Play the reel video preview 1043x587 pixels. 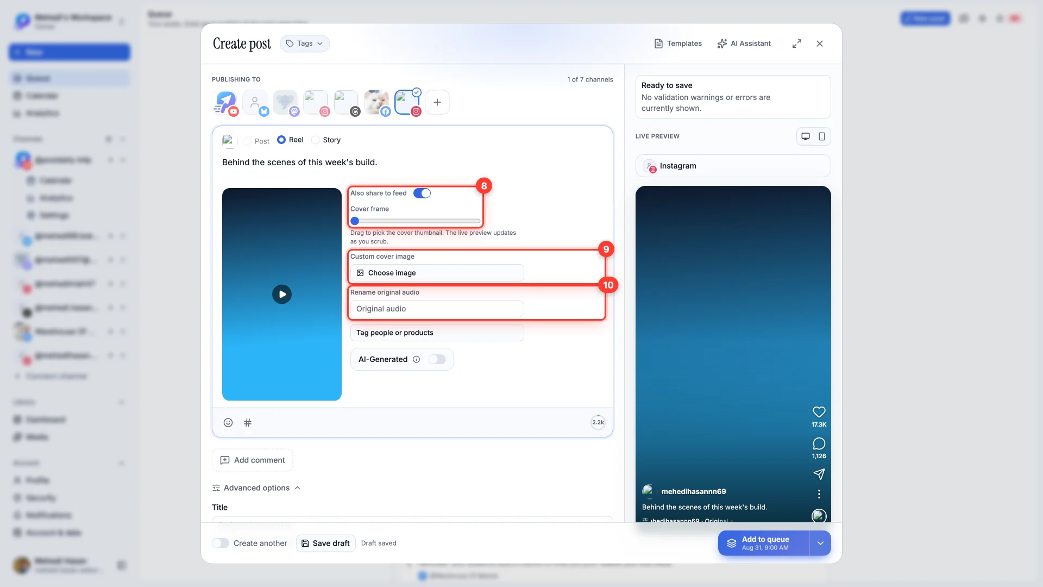tap(282, 295)
